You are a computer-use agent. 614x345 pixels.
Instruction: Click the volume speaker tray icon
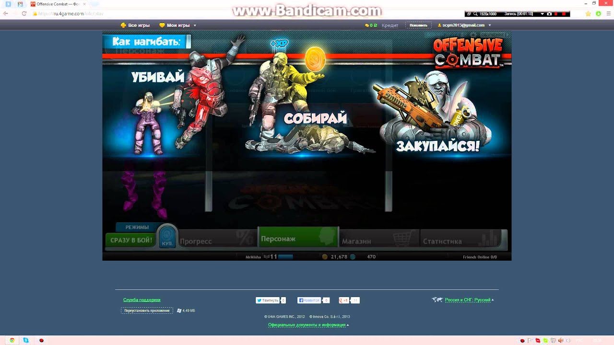coord(561,341)
